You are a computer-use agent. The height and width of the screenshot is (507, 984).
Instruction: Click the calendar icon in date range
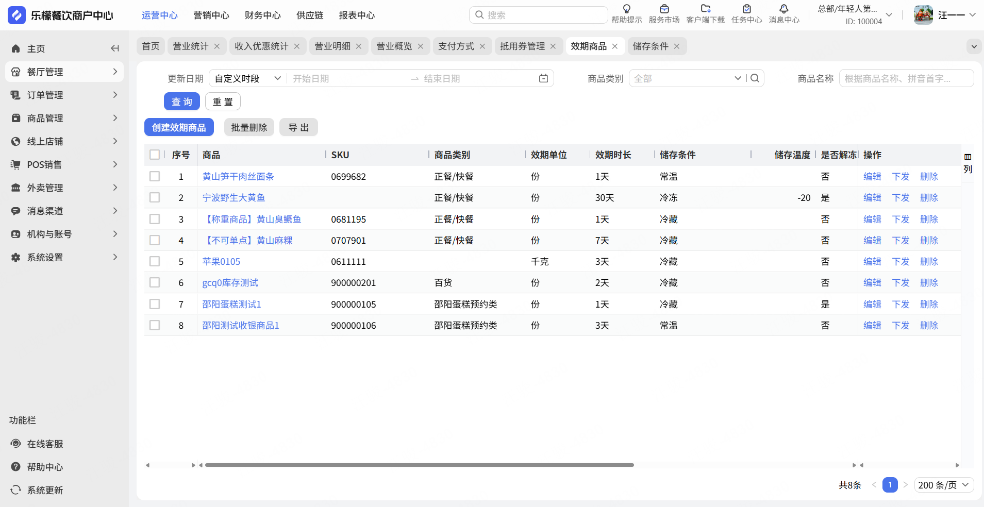pos(543,78)
